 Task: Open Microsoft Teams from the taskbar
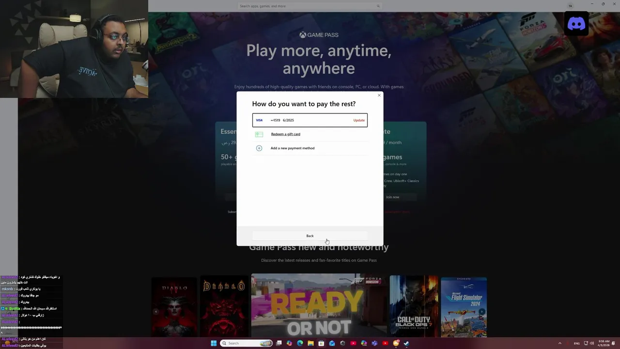374,343
